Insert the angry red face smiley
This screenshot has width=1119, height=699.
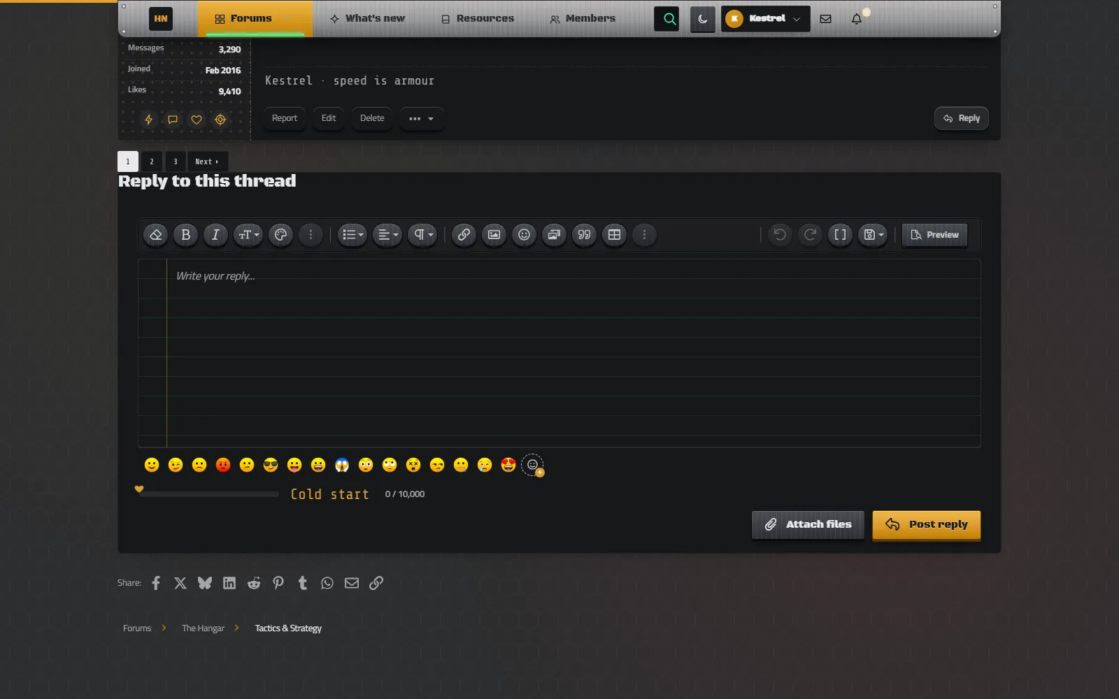click(223, 465)
